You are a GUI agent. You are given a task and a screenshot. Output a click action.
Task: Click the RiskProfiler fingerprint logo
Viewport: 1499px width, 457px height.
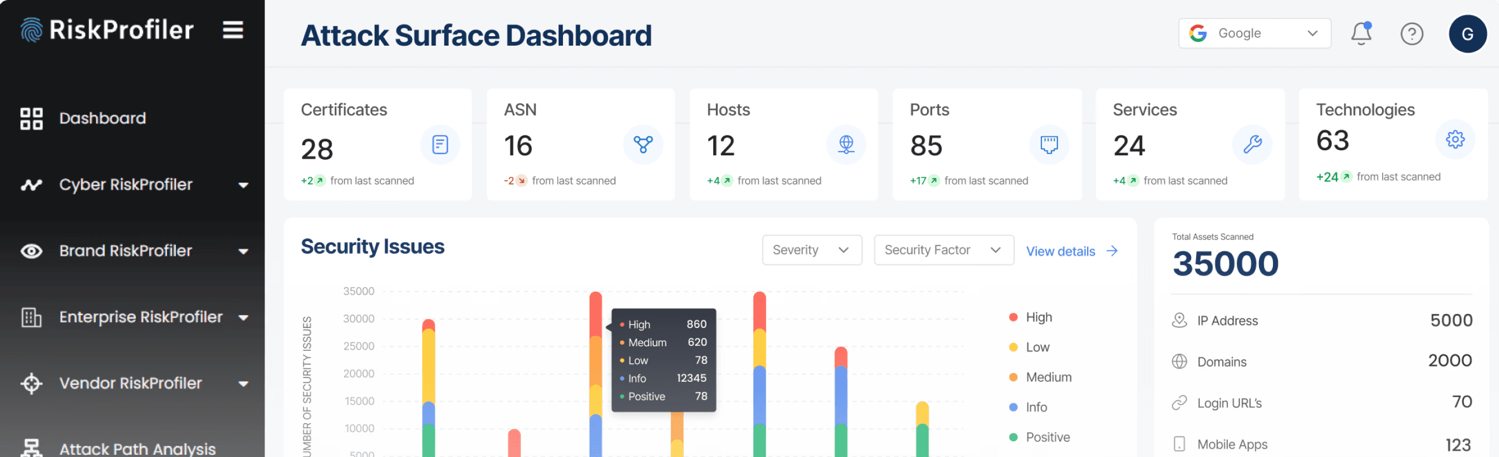31,30
